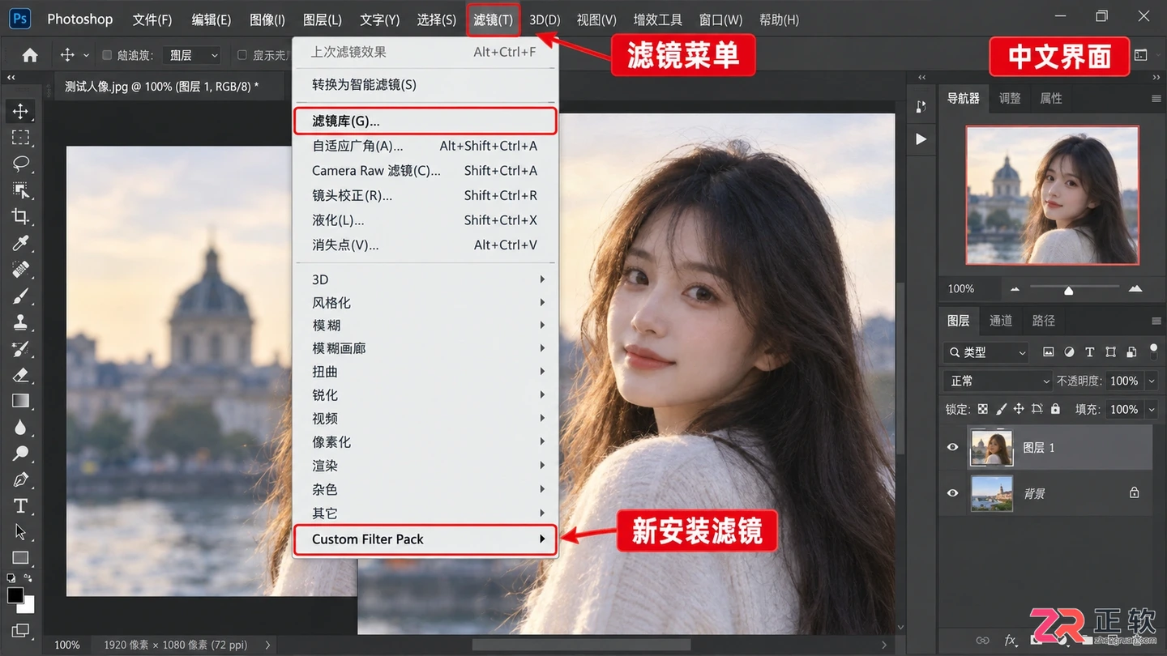This screenshot has height=656, width=1167.
Task: Select the Path Selection arrow tool
Action: click(x=20, y=532)
